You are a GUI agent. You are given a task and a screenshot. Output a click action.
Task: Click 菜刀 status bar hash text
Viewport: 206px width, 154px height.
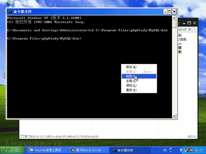[62, 136]
